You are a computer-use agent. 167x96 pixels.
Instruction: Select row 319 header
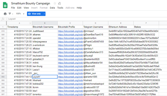point(3,31)
